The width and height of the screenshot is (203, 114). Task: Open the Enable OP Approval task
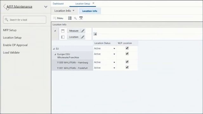point(15,45)
